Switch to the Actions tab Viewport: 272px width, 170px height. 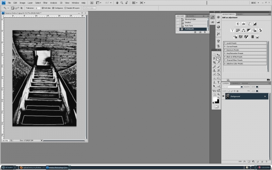[x=190, y=16]
